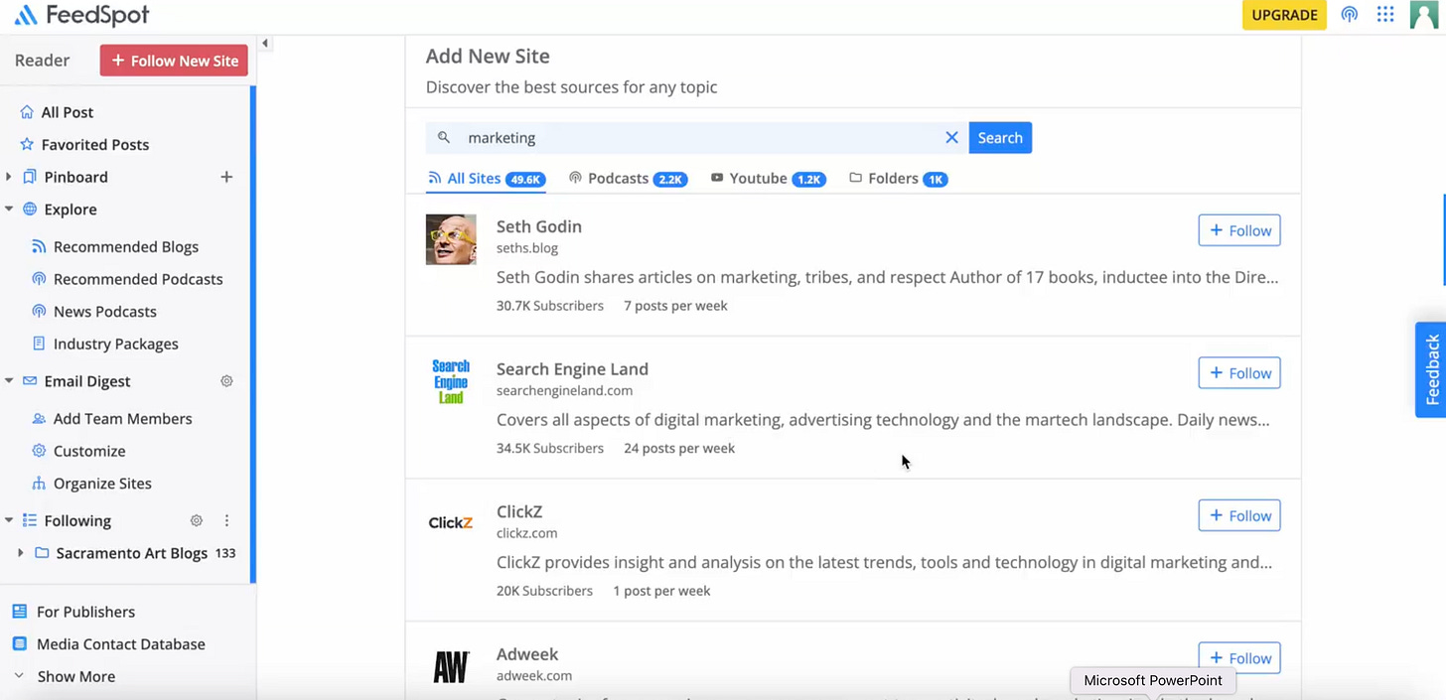Click the UPGRADE button
This screenshot has width=1446, height=700.
[1284, 15]
